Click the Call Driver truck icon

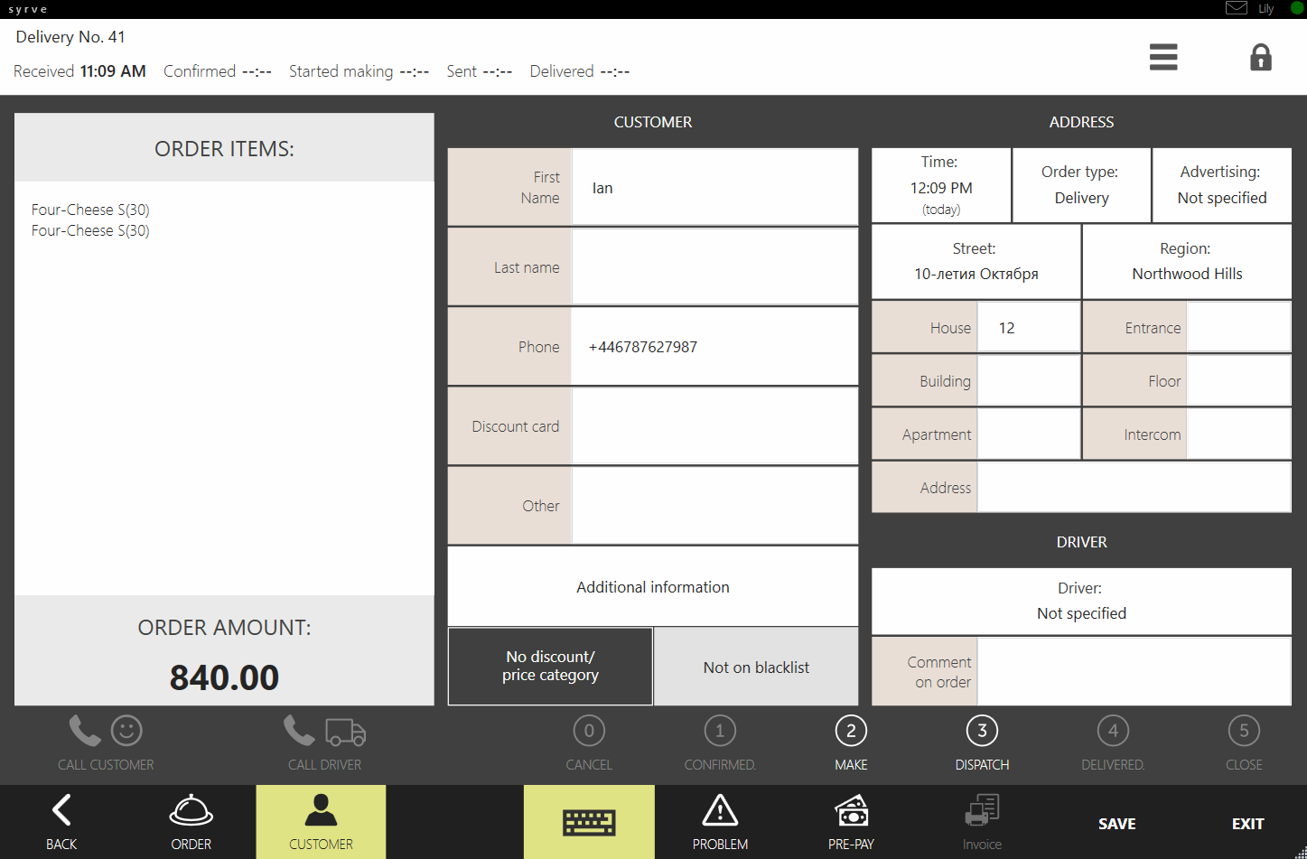(x=345, y=732)
